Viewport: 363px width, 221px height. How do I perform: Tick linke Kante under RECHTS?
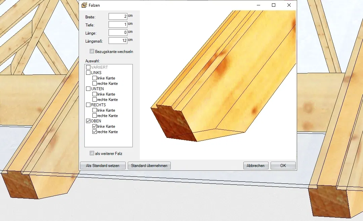pos(94,110)
